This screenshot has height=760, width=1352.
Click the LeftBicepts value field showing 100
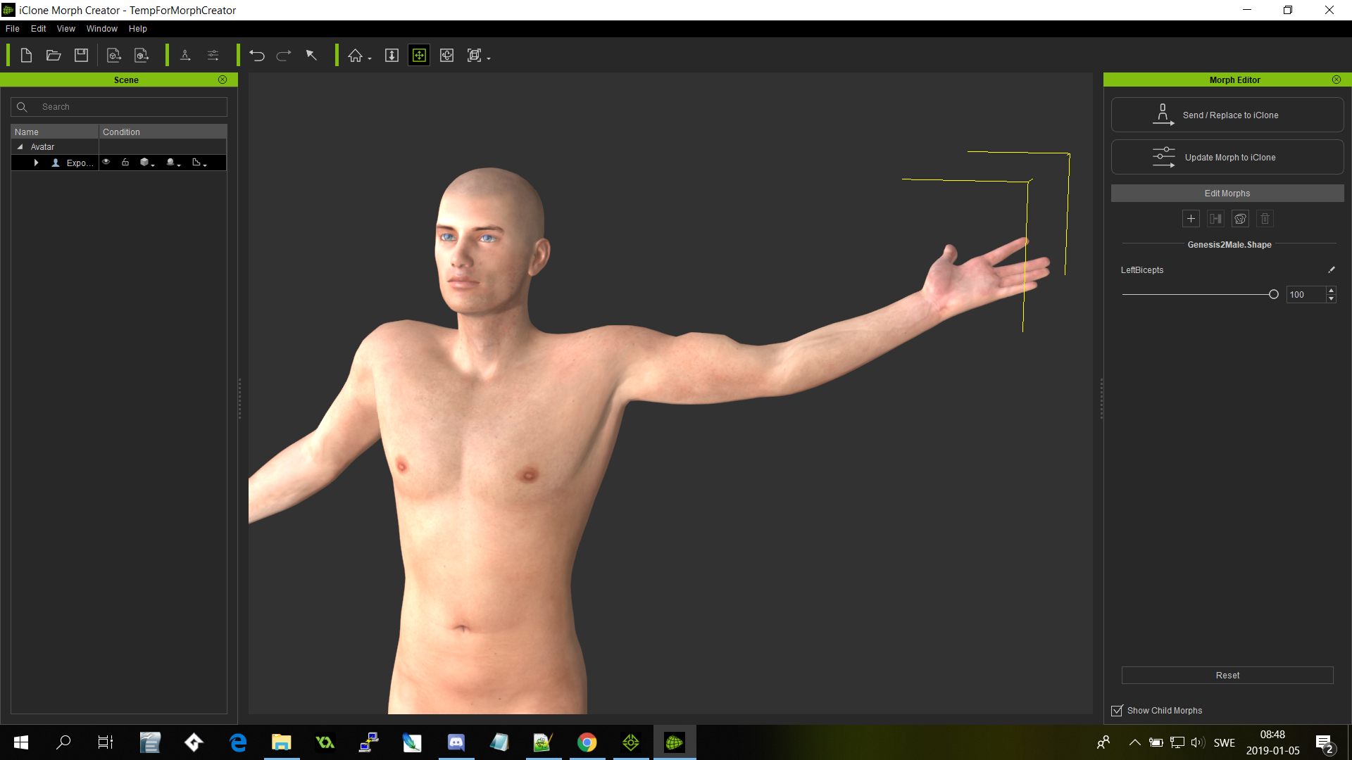pyautogui.click(x=1306, y=295)
